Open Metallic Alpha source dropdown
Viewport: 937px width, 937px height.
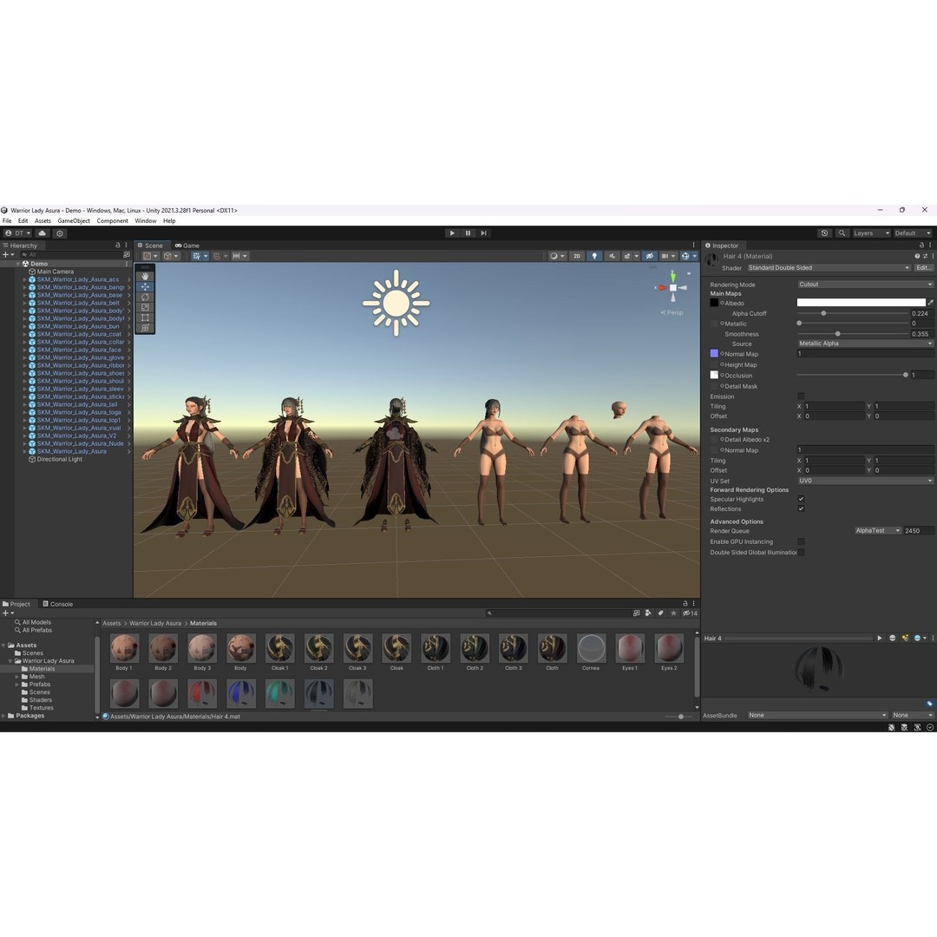pyautogui.click(x=865, y=344)
